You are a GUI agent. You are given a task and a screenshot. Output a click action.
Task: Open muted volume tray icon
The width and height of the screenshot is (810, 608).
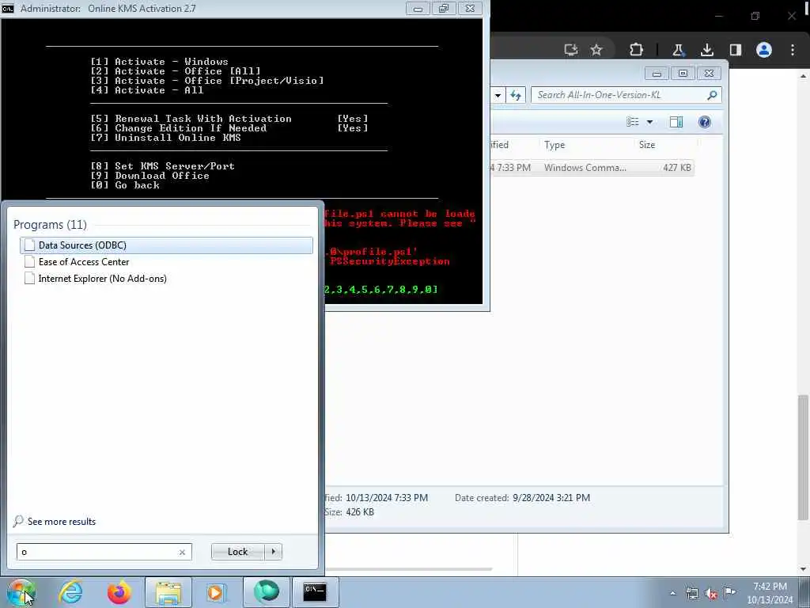[711, 593]
